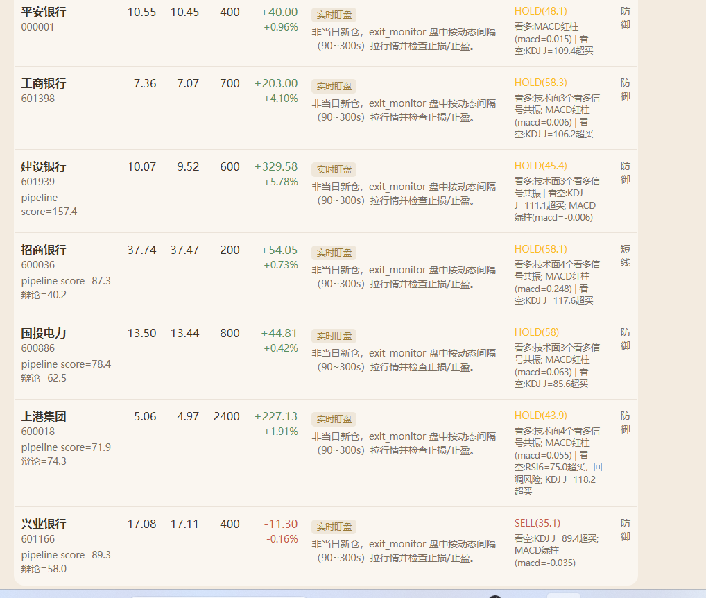
Task: Select stock code 601166
Action: click(38, 540)
